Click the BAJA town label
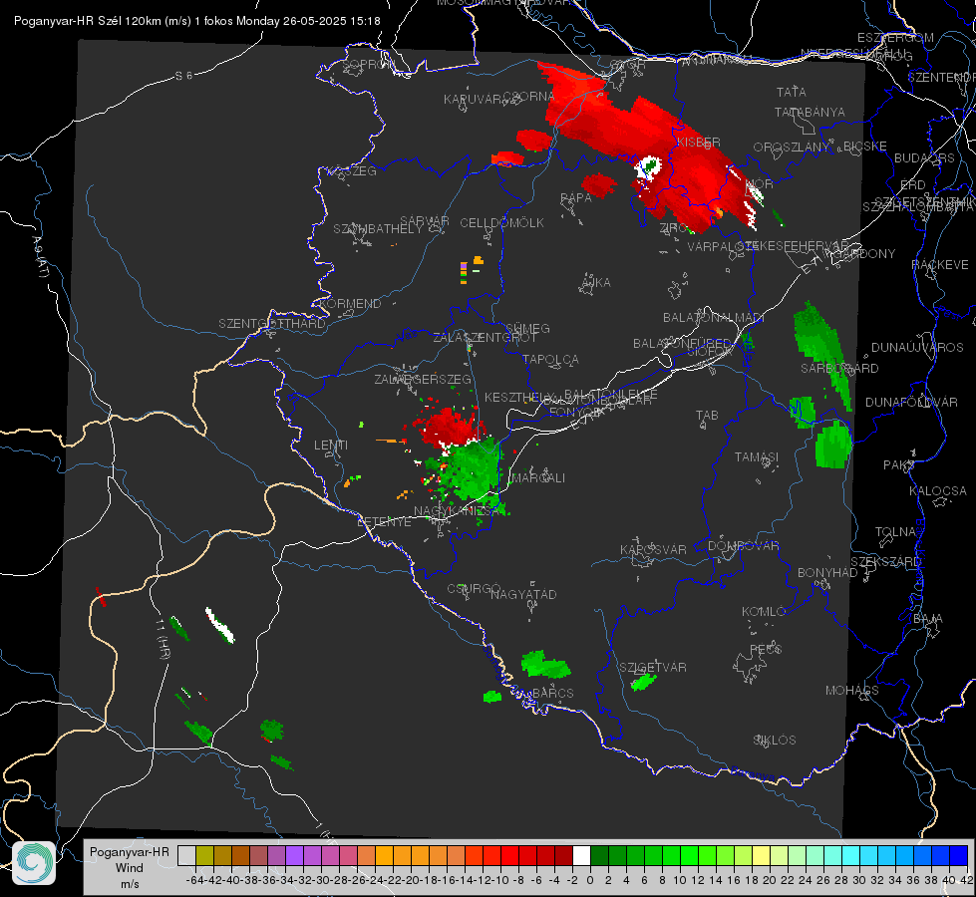 [928, 619]
